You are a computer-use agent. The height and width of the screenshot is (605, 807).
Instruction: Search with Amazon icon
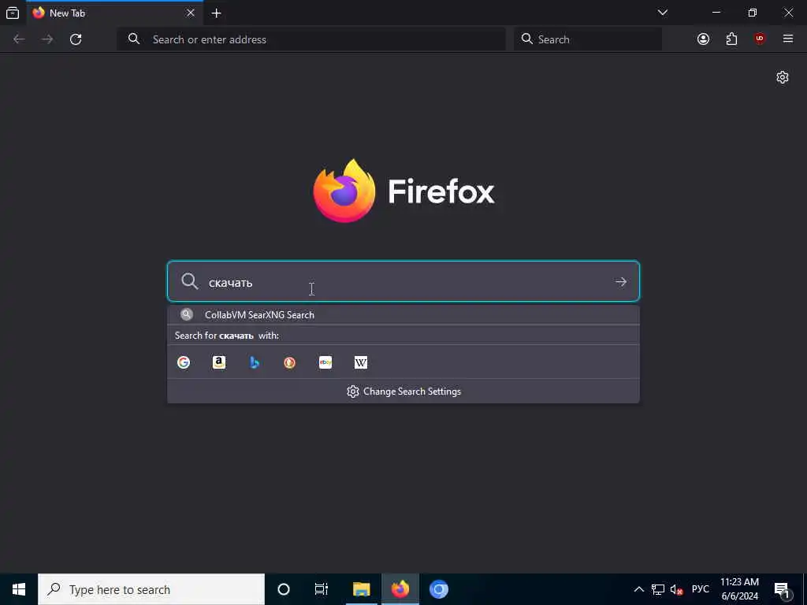pos(219,362)
